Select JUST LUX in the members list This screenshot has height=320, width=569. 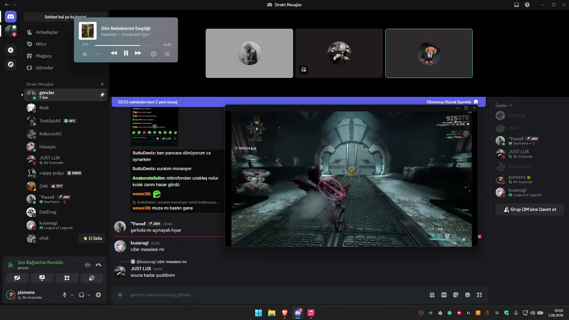[x=529, y=154]
